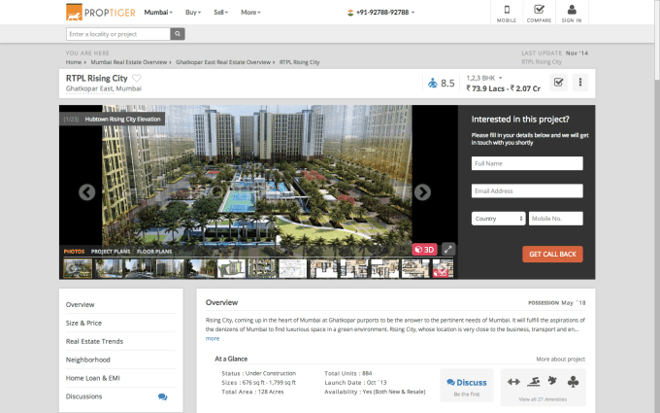Show next photo with right arrow
The height and width of the screenshot is (413, 660).
[x=422, y=192]
